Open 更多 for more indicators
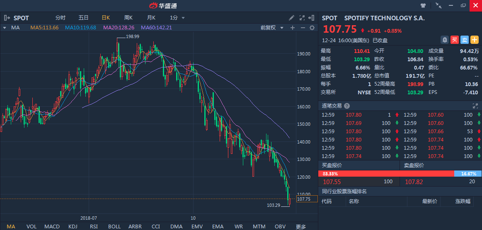Image resolution: width=482 pixels, height=230 pixels. coord(301,227)
